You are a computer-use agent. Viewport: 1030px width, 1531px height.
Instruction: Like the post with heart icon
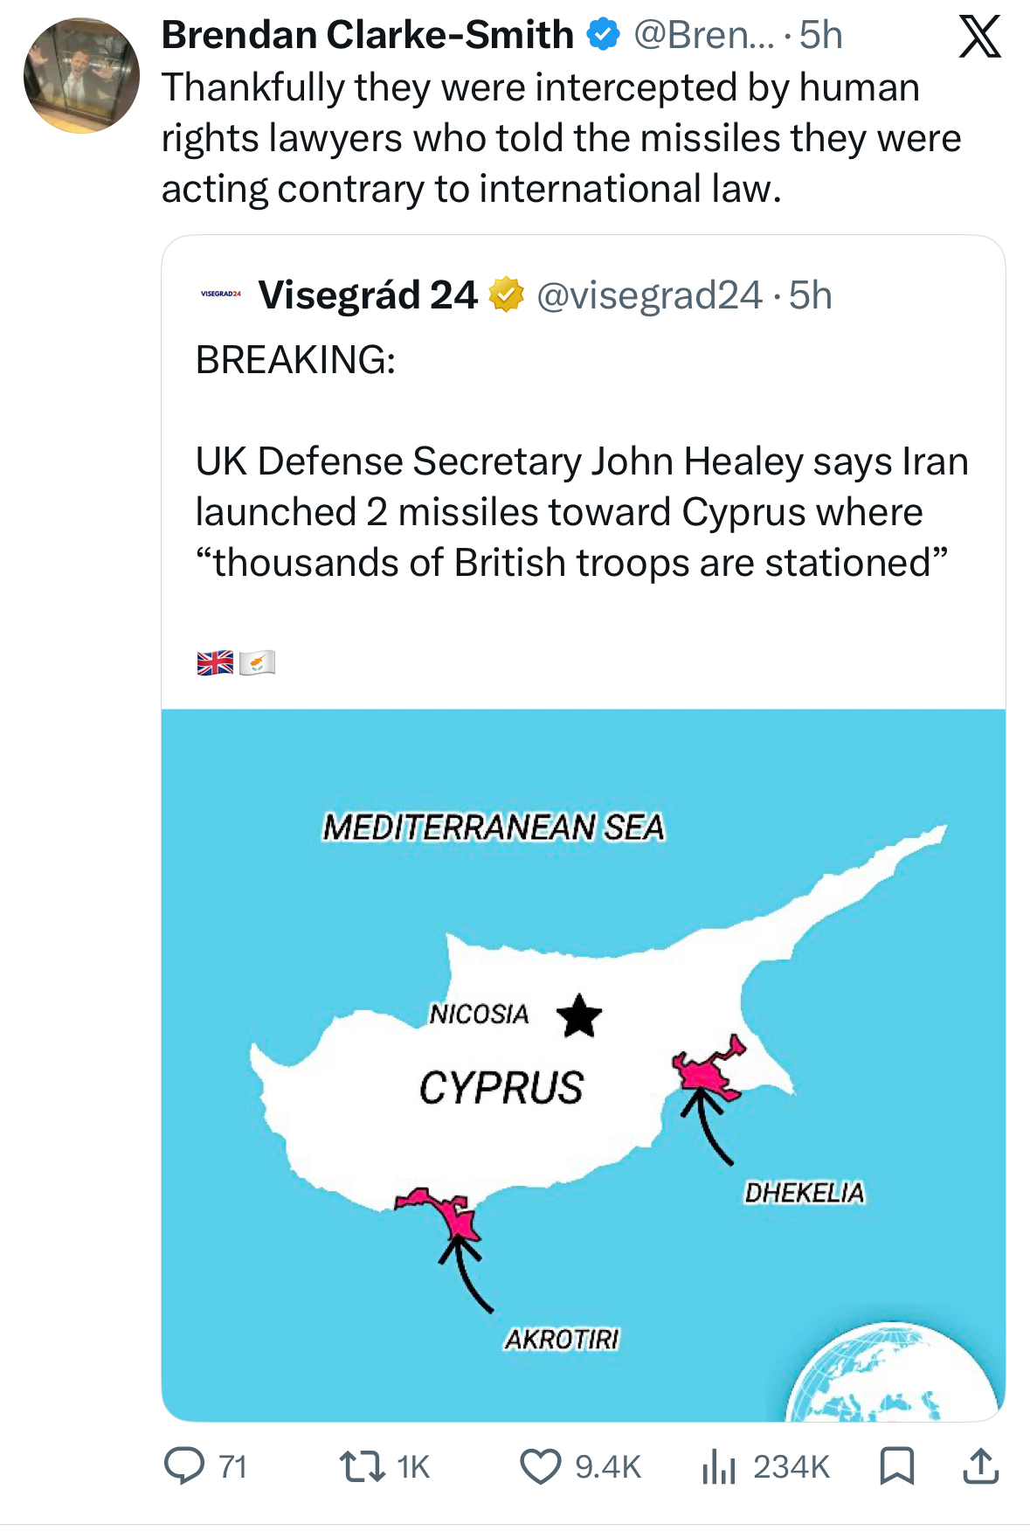point(541,1465)
